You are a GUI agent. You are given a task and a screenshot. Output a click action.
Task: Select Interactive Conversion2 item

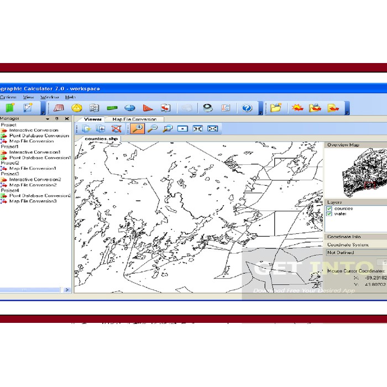click(35, 180)
